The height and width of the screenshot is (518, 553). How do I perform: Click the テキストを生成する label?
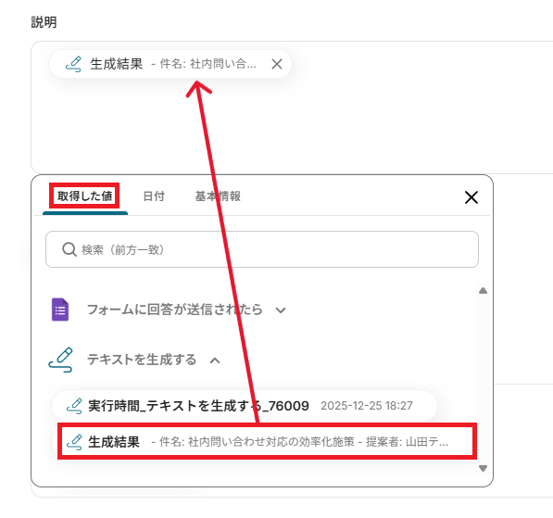tap(142, 360)
